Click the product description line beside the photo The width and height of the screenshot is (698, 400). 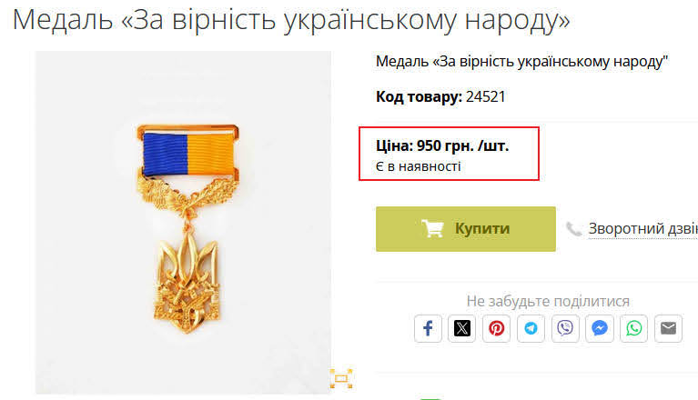pyautogui.click(x=521, y=61)
